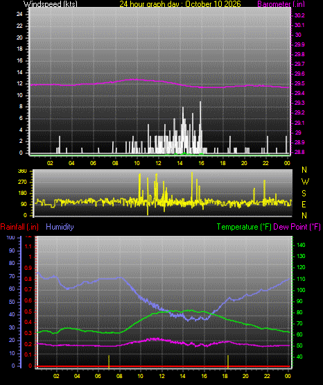This screenshot has height=385, width=323.
Task: Click the 360 wind direction degree label
Action: 22,171
